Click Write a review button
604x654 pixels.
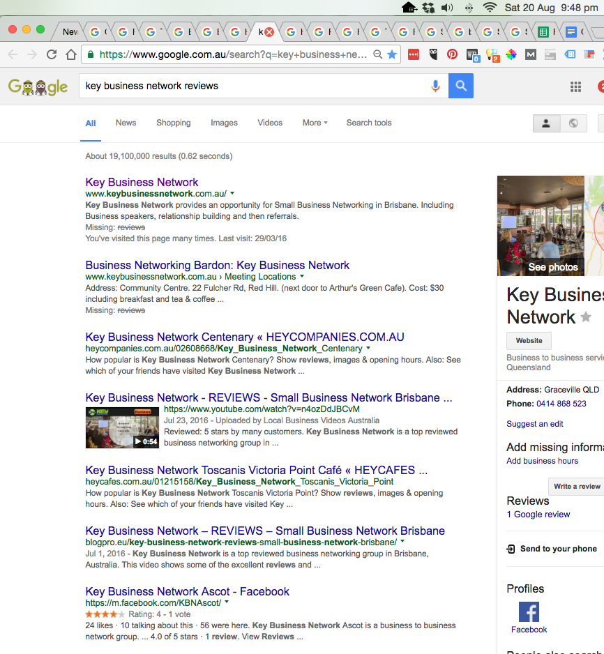577,487
